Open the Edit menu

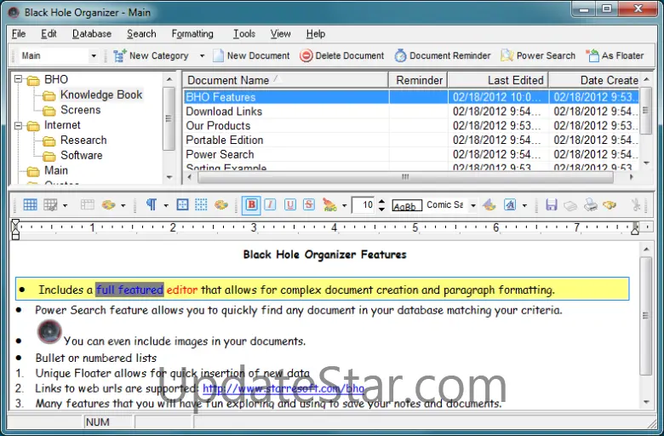point(49,34)
